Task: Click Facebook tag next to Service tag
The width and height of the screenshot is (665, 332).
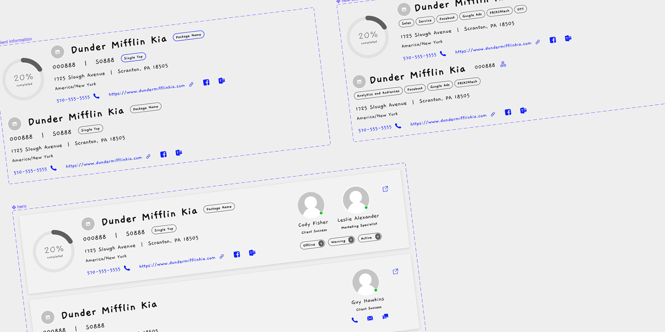Action: 447,18
